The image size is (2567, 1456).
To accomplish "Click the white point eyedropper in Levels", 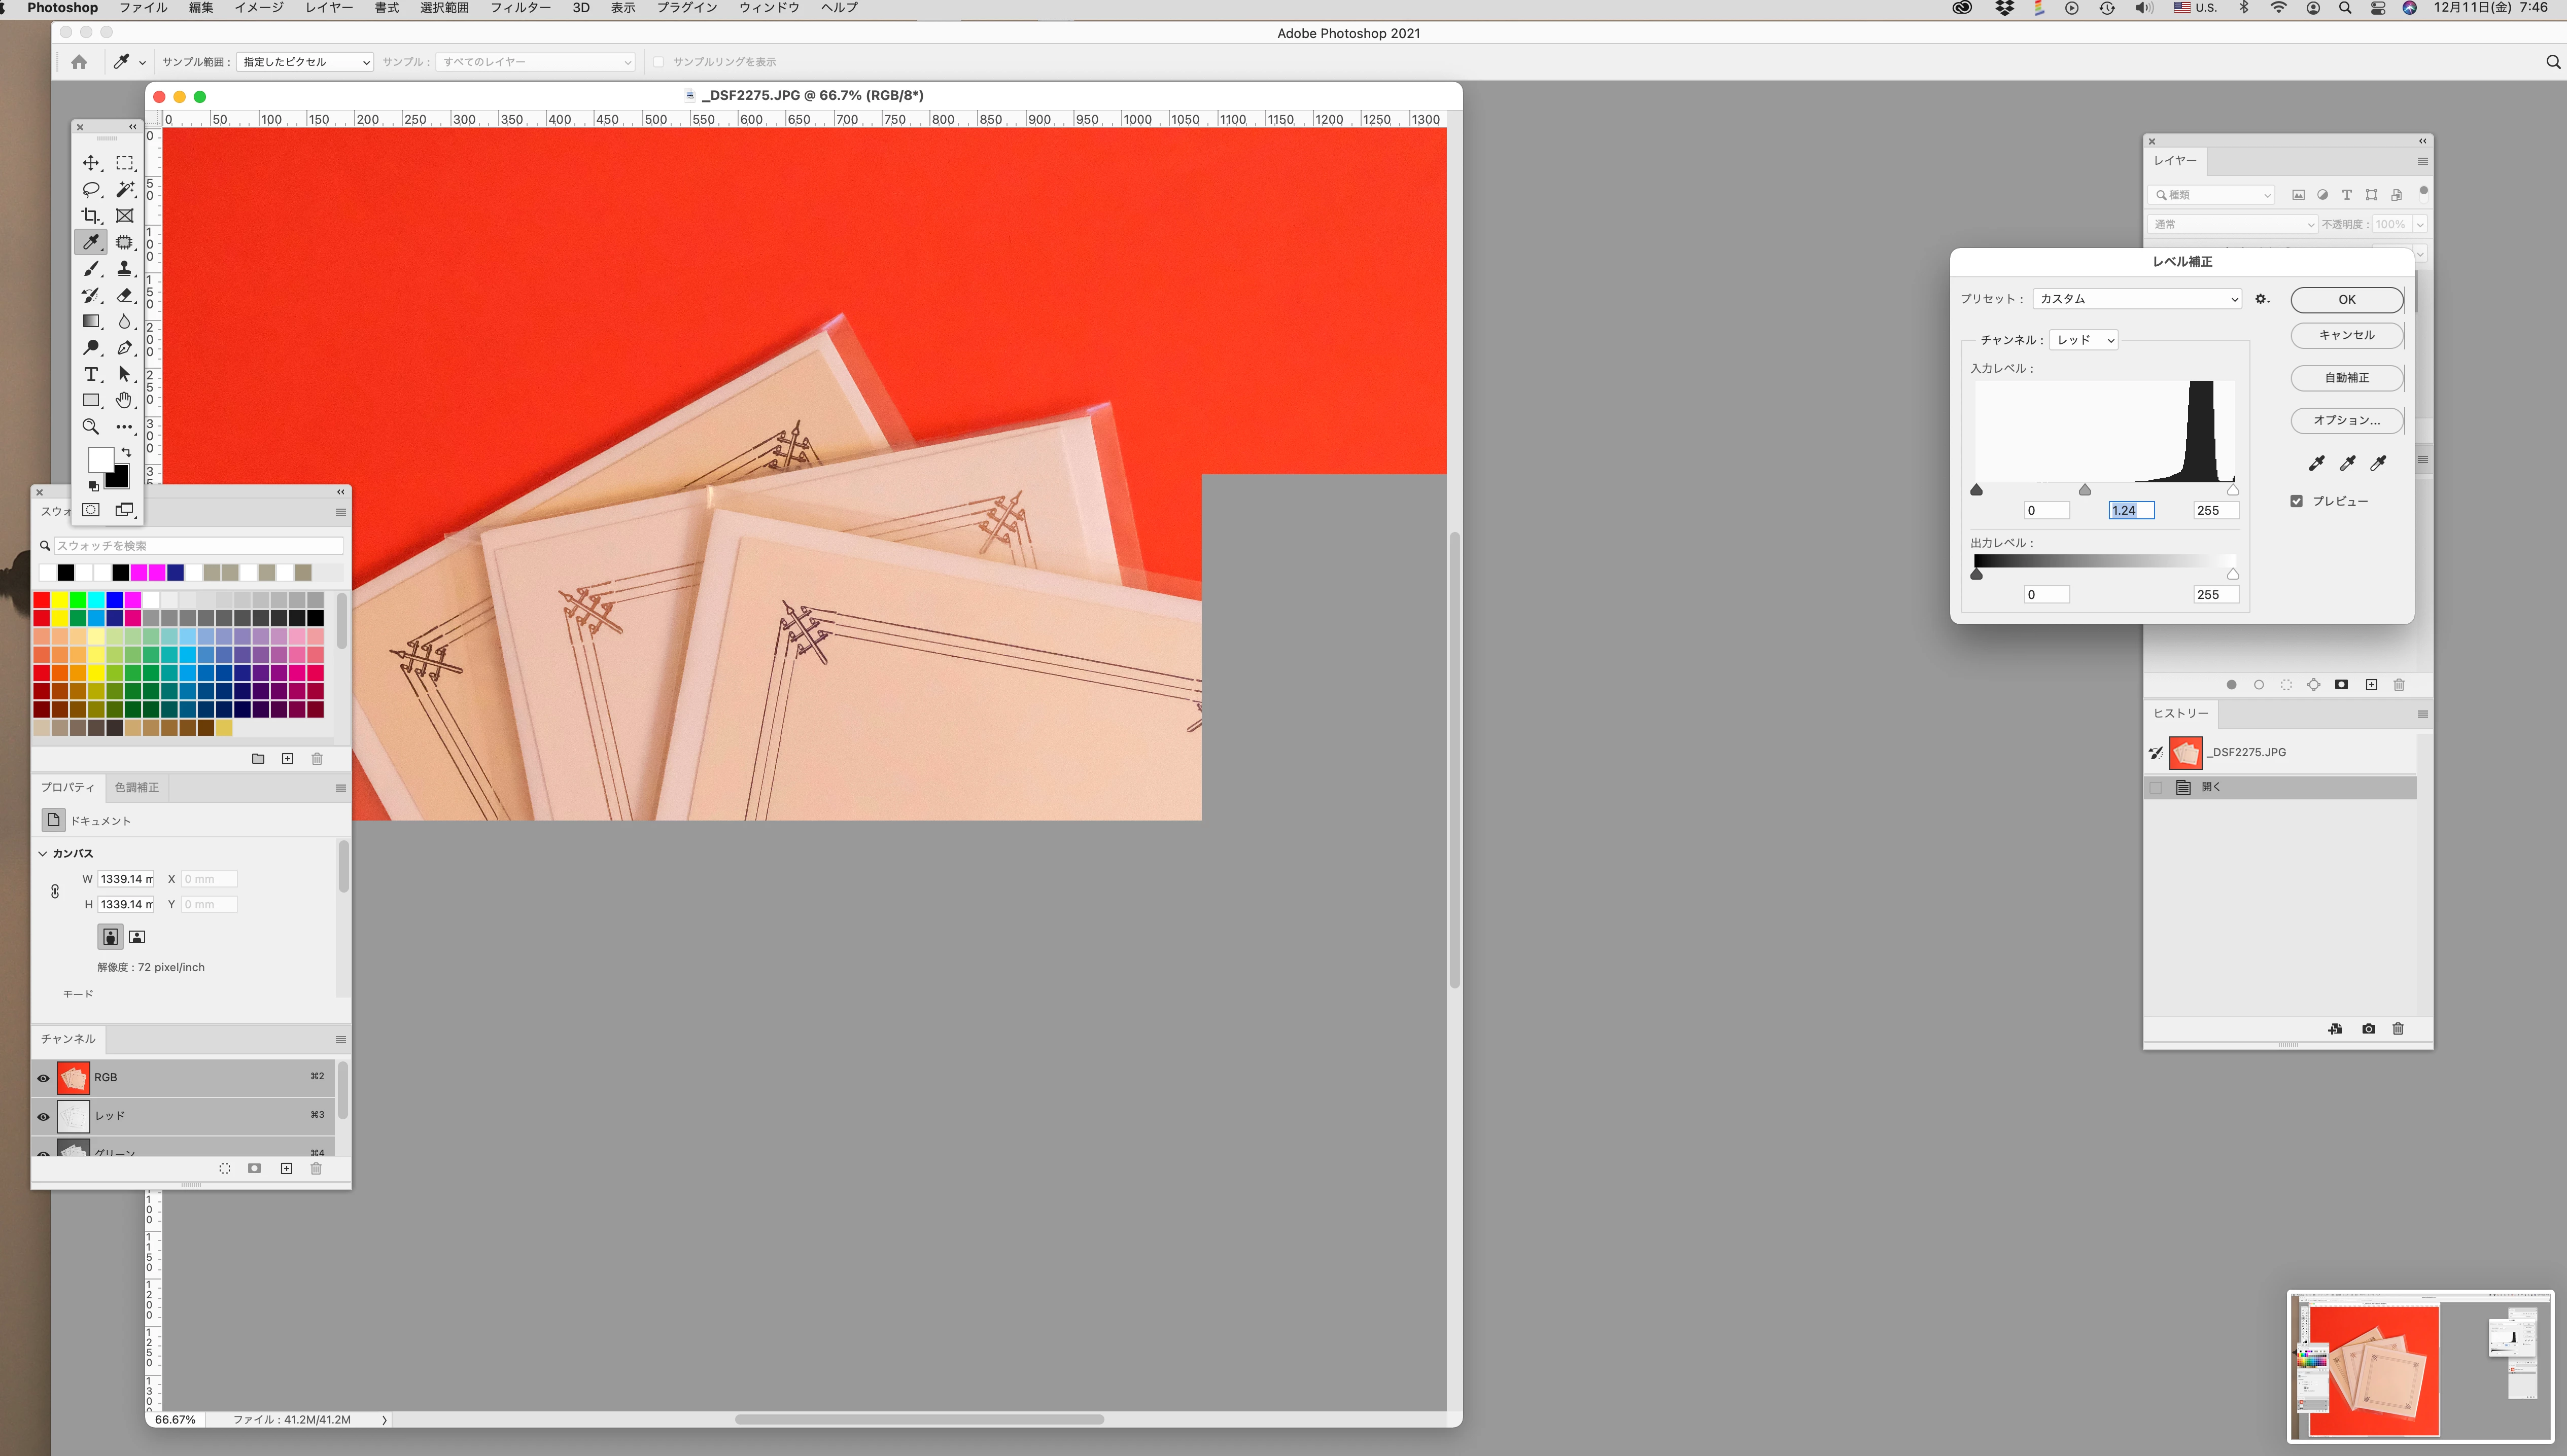I will tap(2378, 463).
